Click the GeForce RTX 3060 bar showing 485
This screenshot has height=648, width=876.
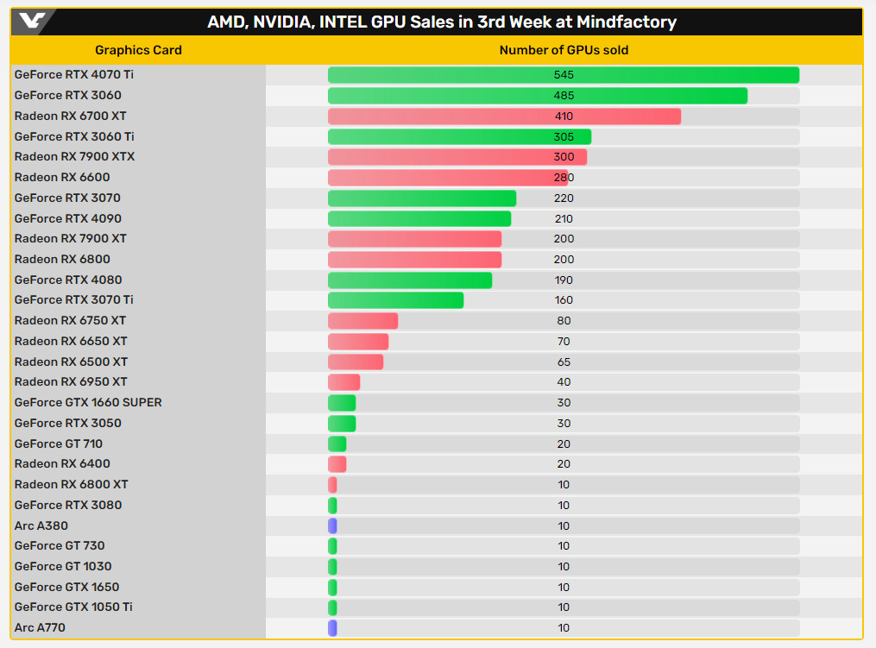click(x=537, y=96)
